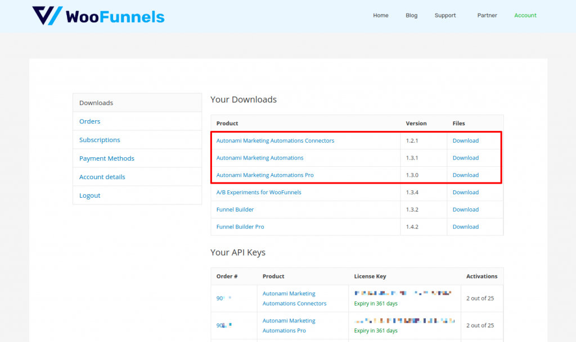Viewport: 576px width, 342px height.
Task: Click the Order # column header
Action: pyautogui.click(x=227, y=276)
